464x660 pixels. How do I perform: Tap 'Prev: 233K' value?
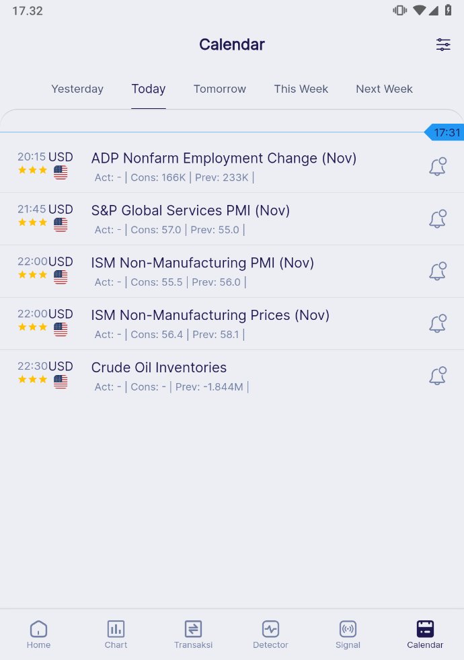click(221, 177)
